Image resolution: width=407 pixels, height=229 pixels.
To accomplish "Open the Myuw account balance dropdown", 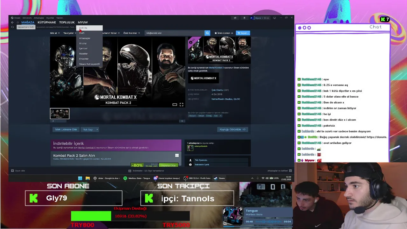I will tap(262, 18).
